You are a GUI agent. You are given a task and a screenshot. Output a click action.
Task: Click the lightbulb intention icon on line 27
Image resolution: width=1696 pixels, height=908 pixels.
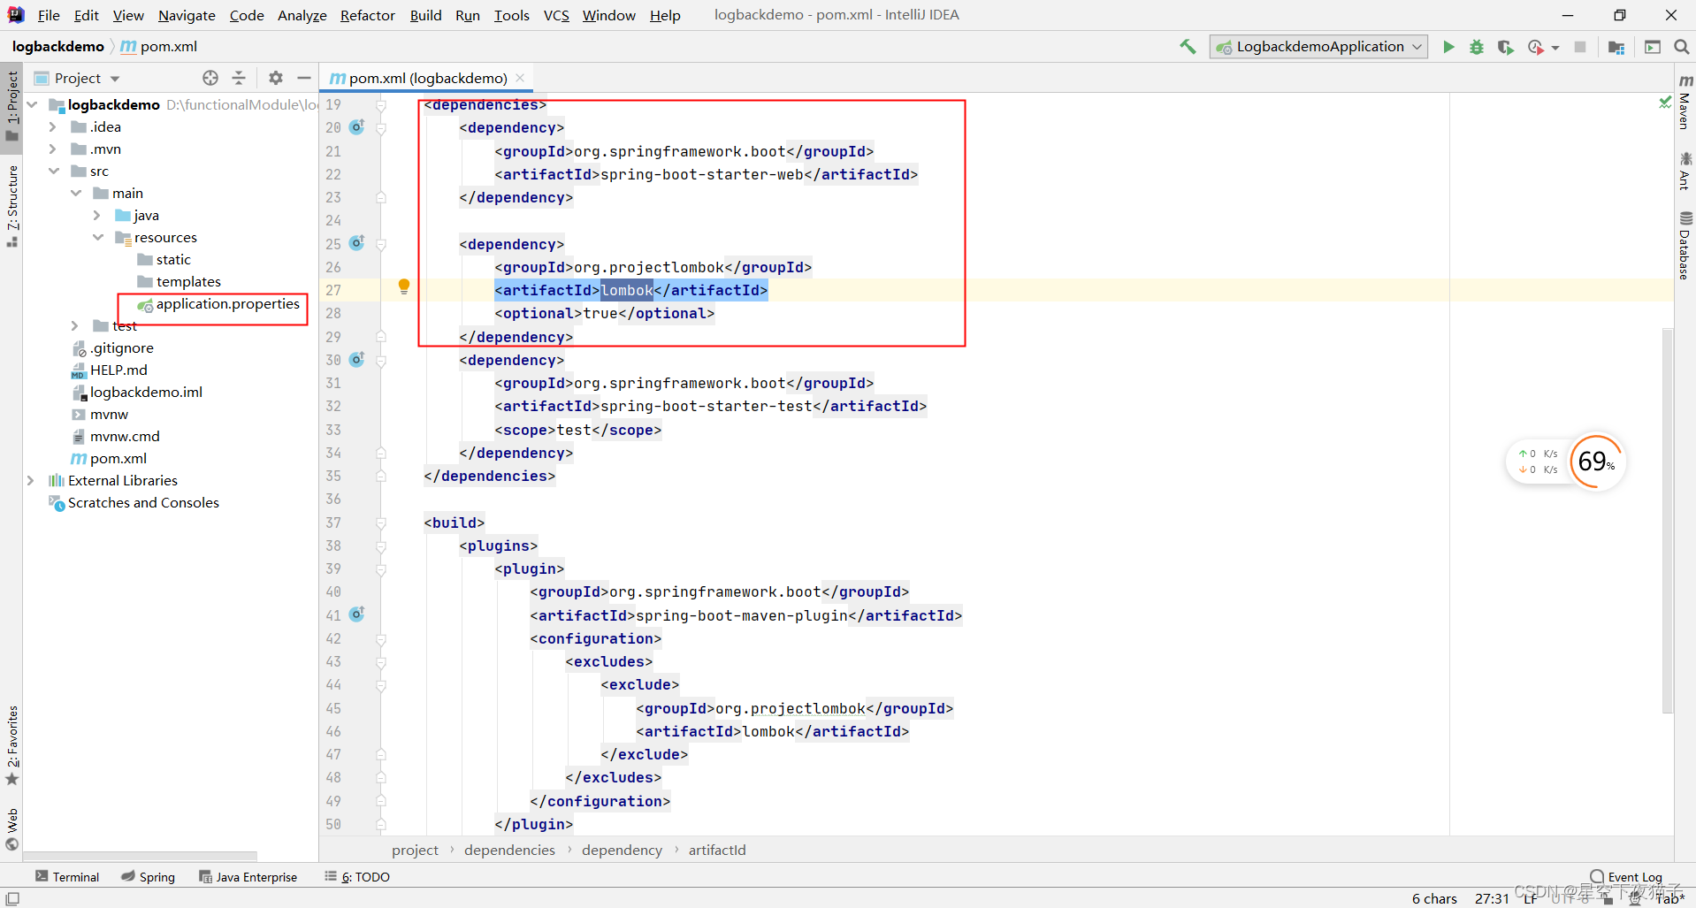pyautogui.click(x=404, y=286)
